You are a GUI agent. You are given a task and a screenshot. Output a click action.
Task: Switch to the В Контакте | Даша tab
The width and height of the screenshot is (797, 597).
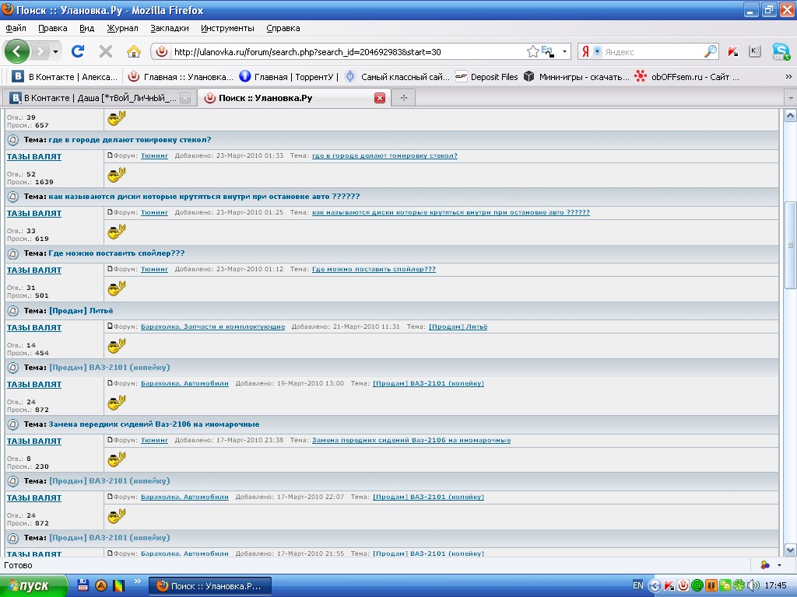point(93,98)
